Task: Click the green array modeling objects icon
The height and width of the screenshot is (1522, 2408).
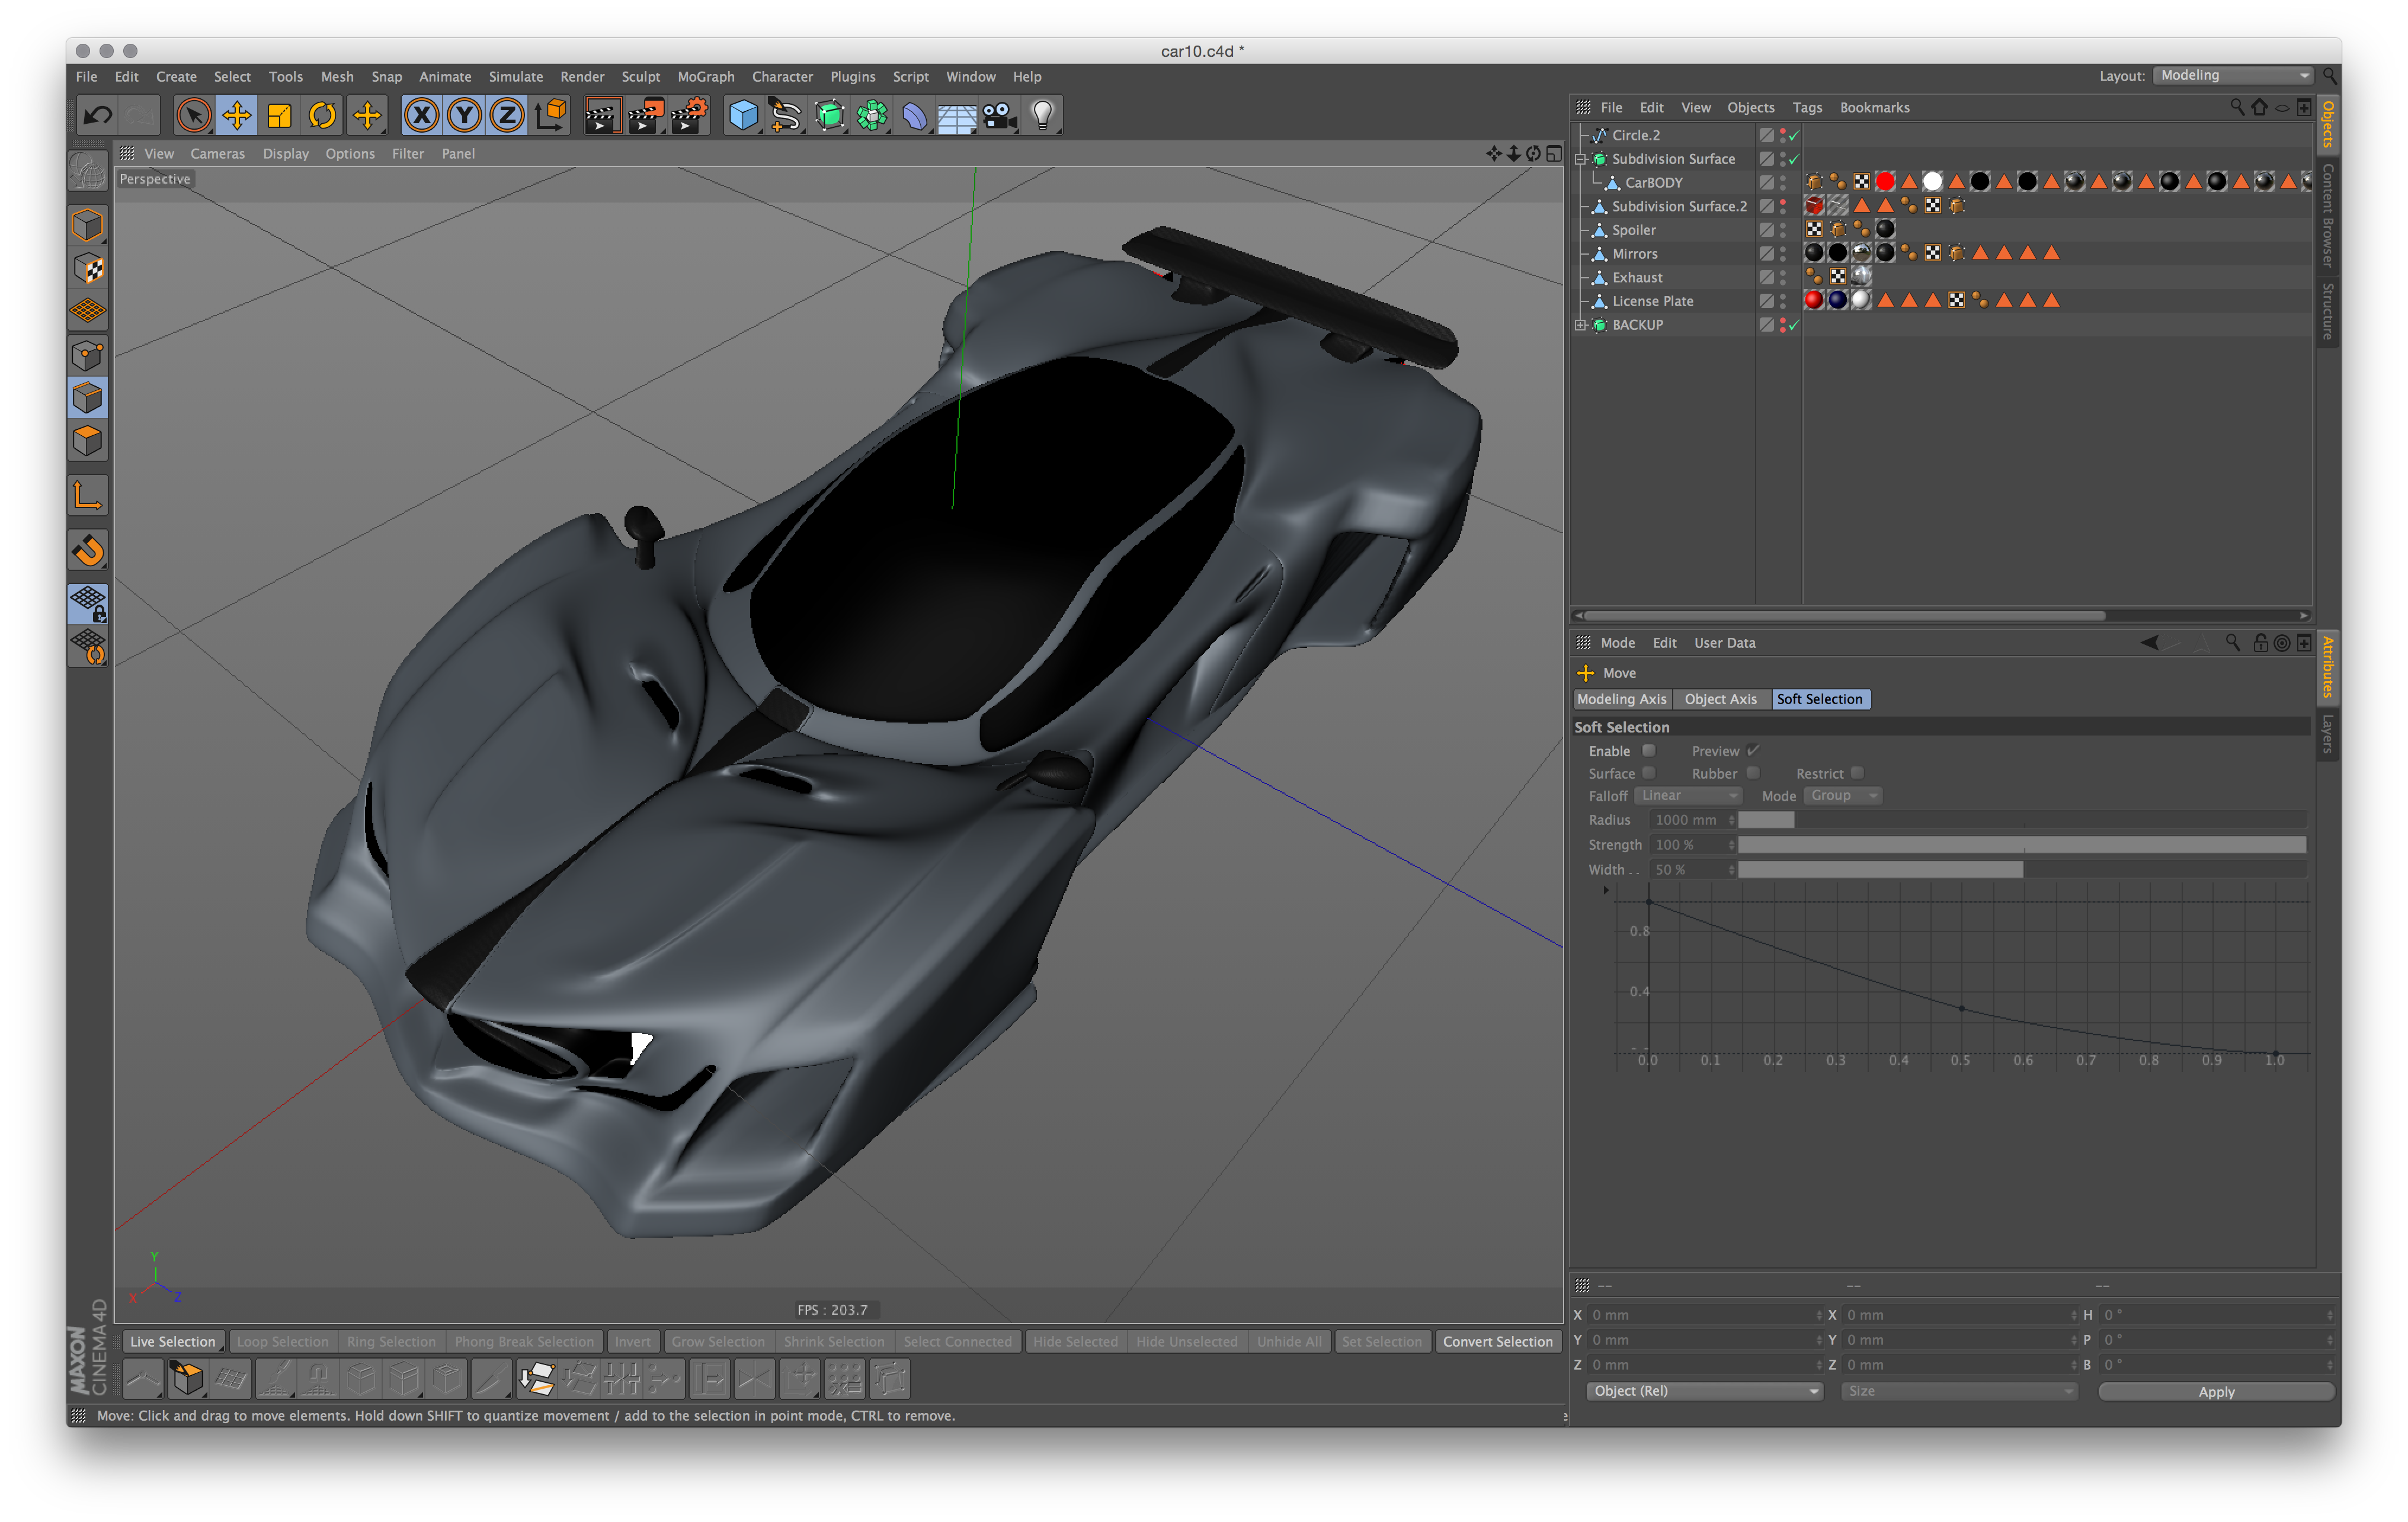Action: (872, 115)
